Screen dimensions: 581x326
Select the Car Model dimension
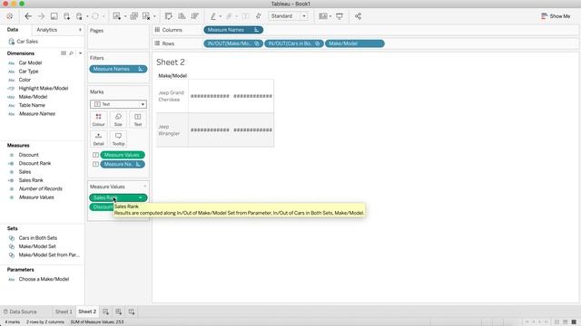click(30, 62)
